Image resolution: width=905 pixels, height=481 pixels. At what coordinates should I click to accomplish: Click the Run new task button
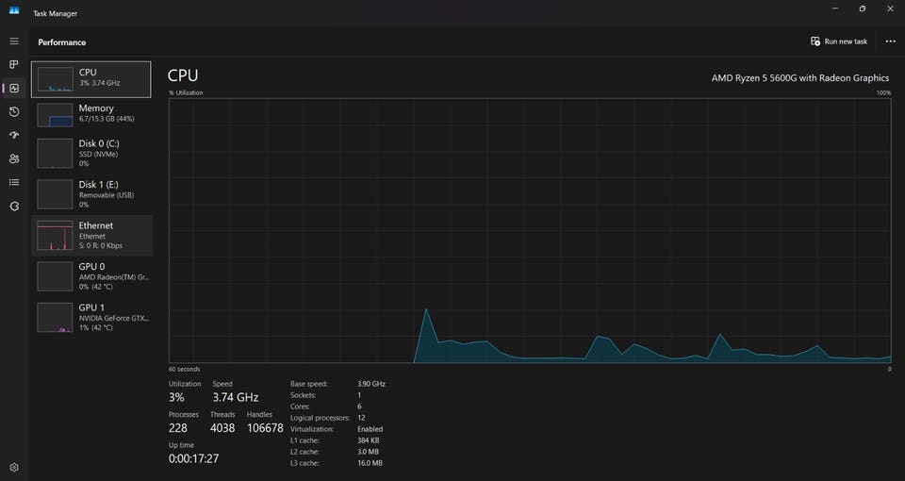[839, 41]
